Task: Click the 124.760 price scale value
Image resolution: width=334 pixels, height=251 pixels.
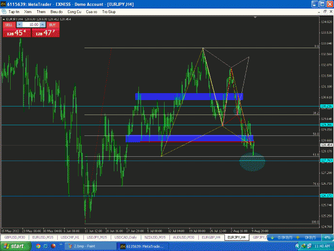Action: point(327,227)
